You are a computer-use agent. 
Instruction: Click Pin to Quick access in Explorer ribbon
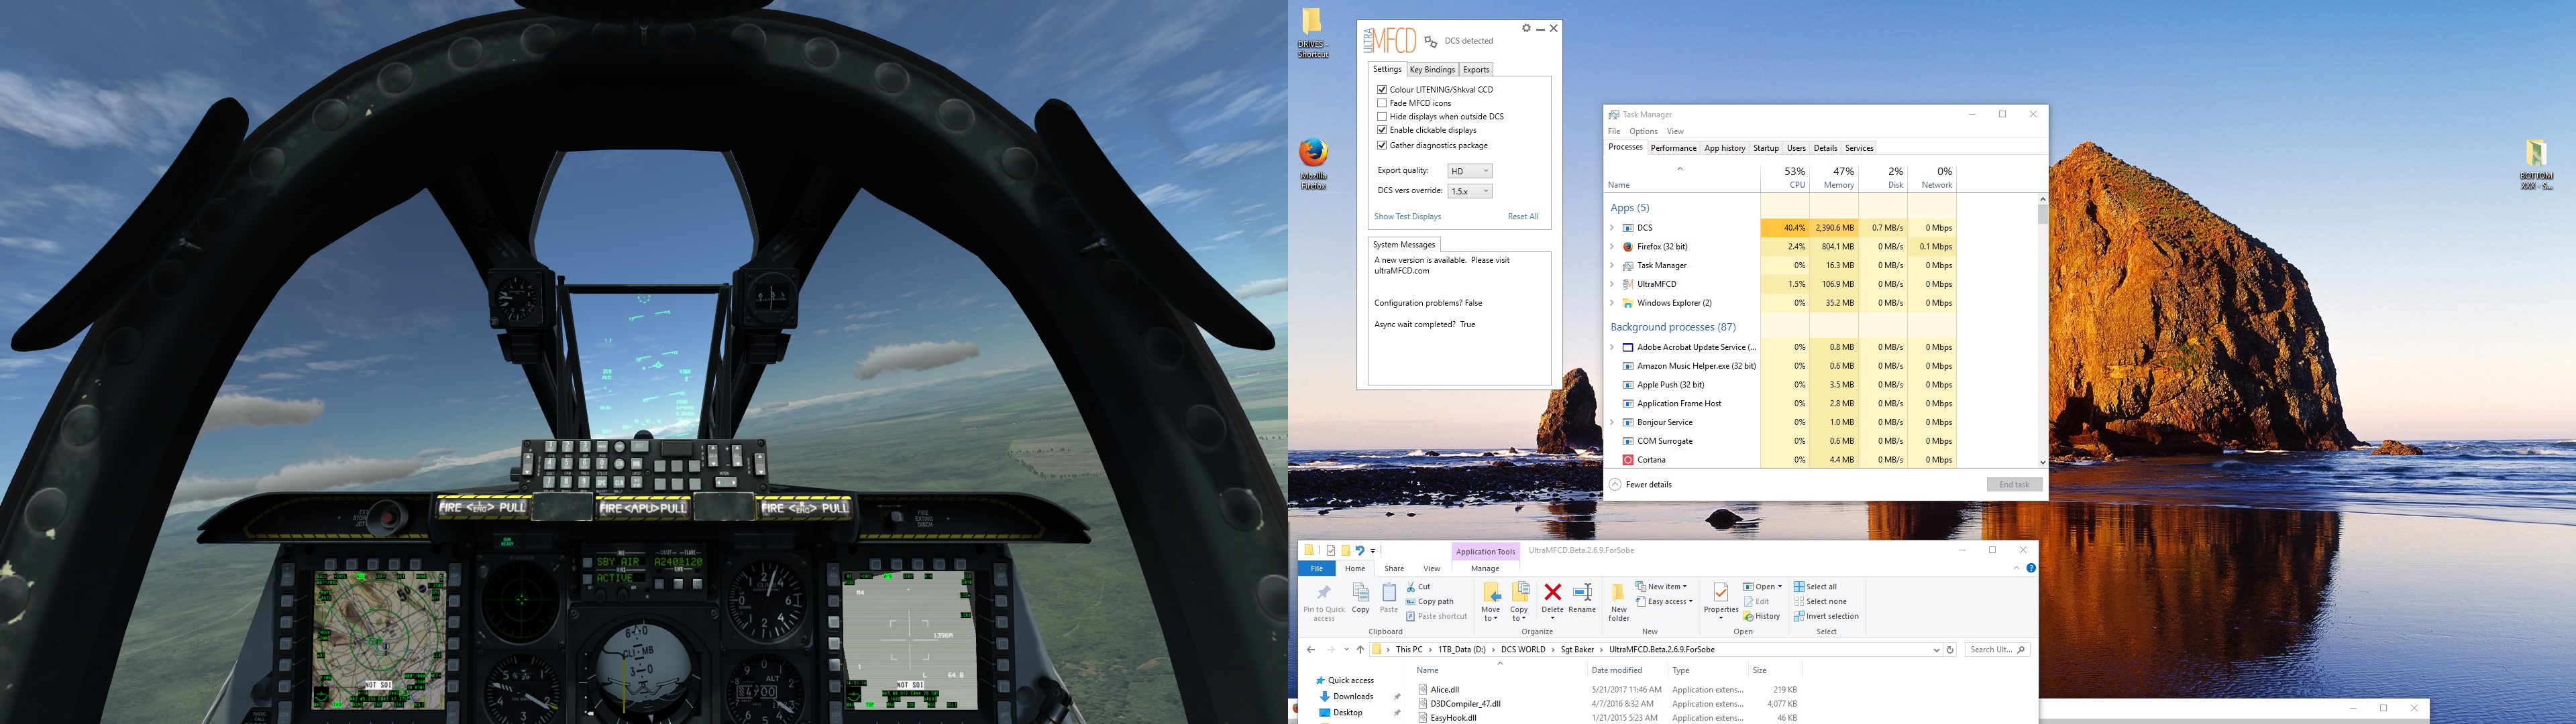pyautogui.click(x=1324, y=603)
